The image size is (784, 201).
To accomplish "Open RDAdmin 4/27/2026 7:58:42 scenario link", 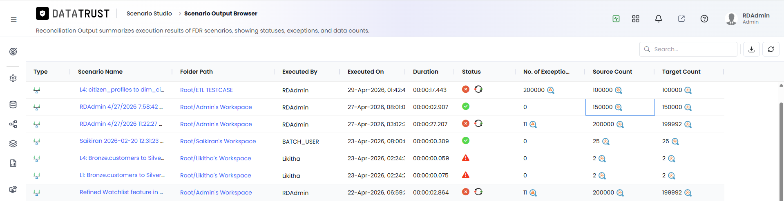I will point(121,107).
